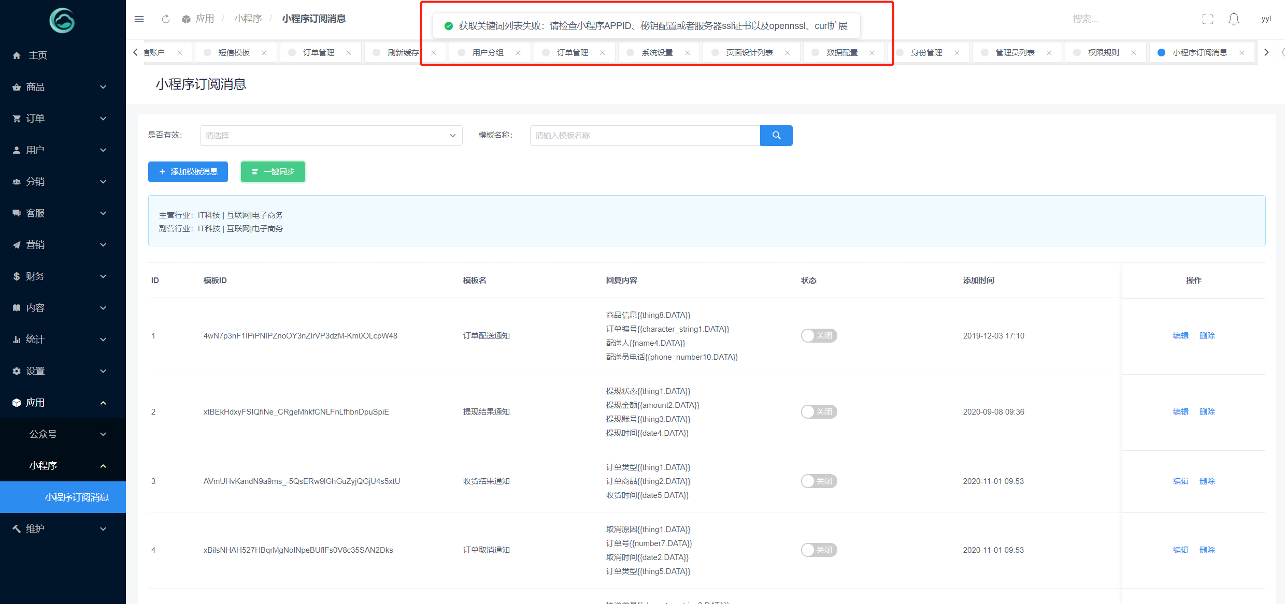
Task: Open 主页 from the sidebar
Action: tap(63, 55)
